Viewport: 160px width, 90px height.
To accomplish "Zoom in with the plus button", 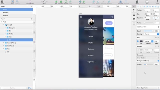I will point(47,1).
